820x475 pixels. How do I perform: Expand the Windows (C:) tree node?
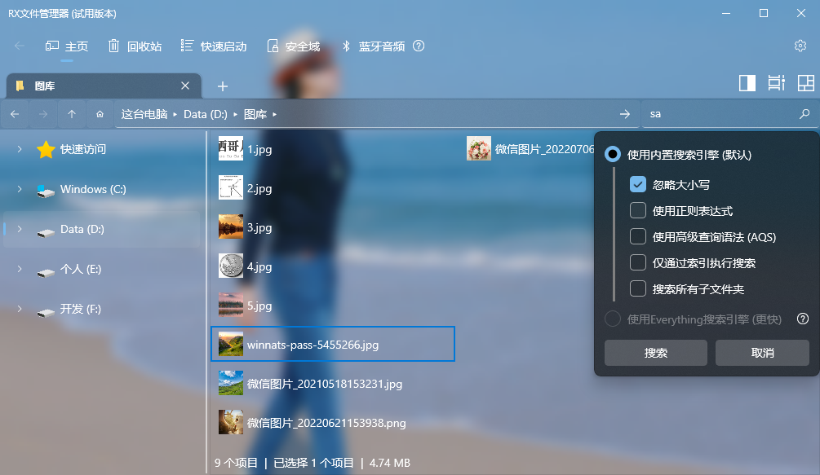coord(20,189)
